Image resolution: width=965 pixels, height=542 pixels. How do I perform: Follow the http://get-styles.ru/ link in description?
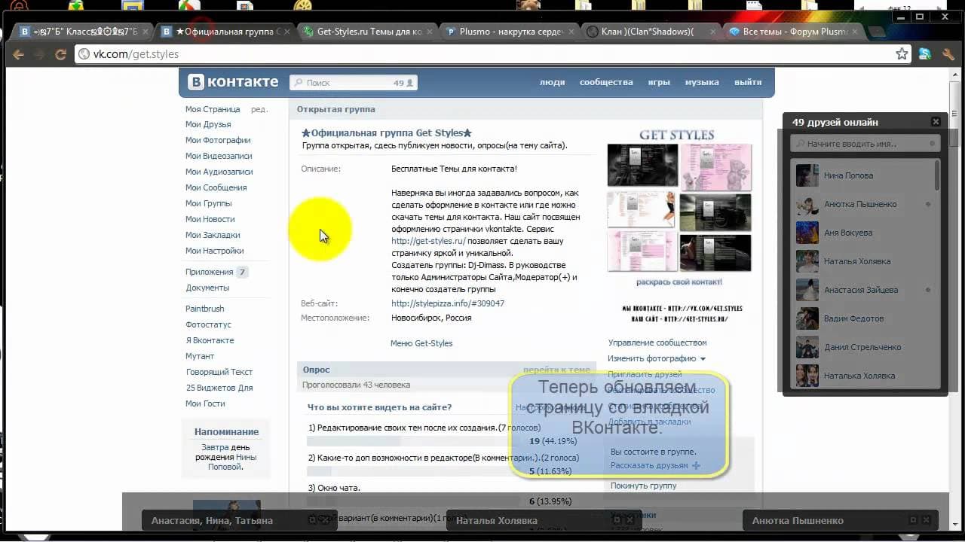pos(428,241)
